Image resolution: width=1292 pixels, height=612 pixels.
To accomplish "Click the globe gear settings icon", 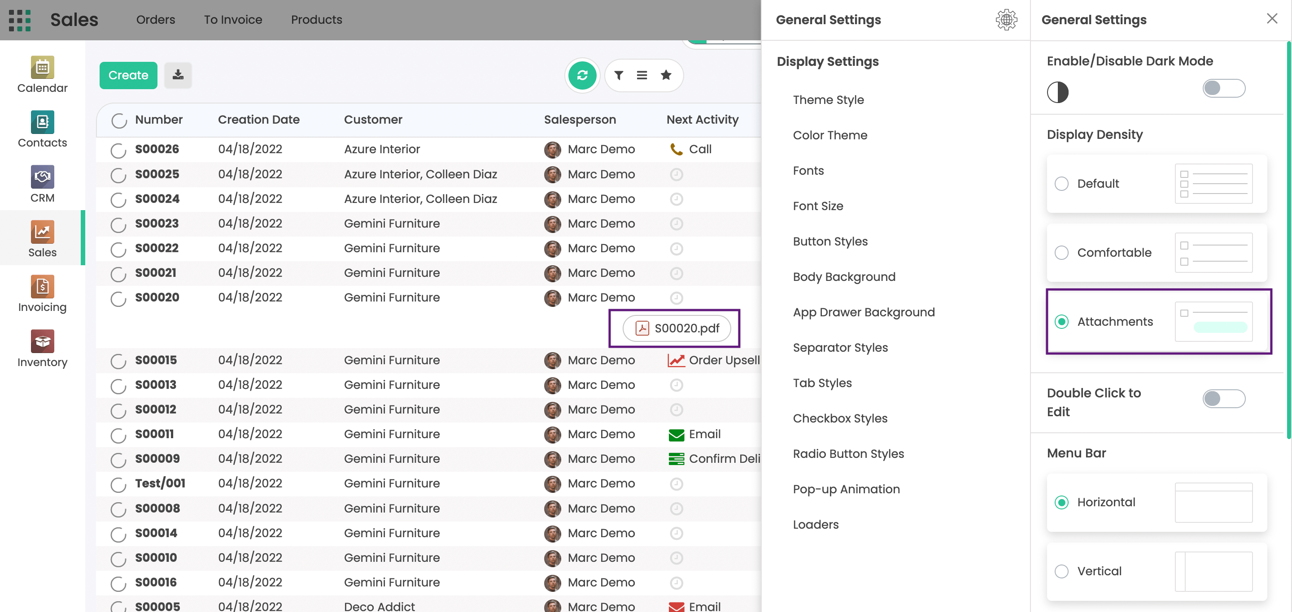I will (x=1006, y=20).
